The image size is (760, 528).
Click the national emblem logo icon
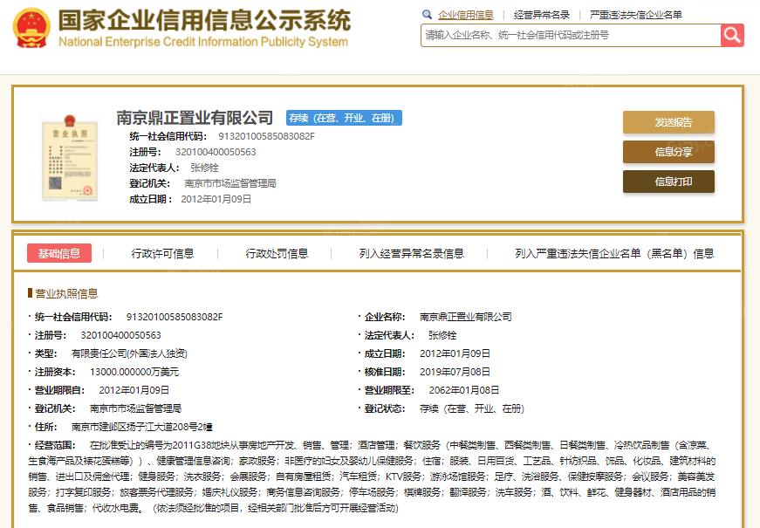point(31,27)
